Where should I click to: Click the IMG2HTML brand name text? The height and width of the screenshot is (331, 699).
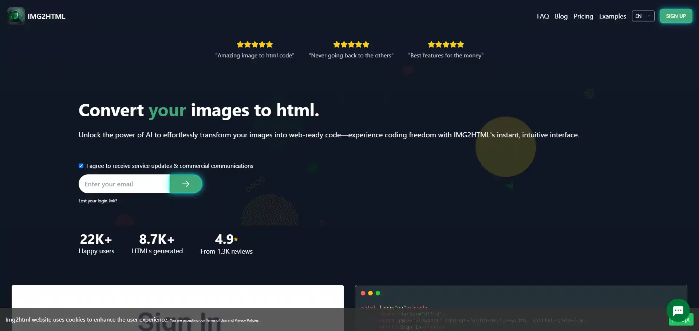pyautogui.click(x=47, y=16)
